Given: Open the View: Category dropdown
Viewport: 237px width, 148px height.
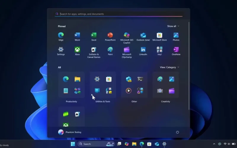Looking at the screenshot, I should (169, 67).
